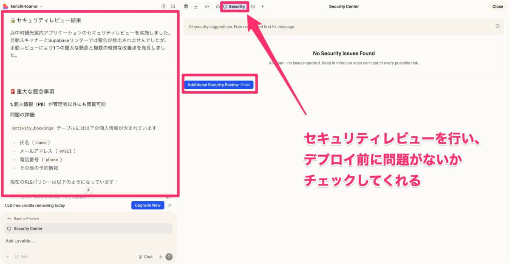Click Back to Preview link
This screenshot has width=510, height=264.
[x=26, y=219]
